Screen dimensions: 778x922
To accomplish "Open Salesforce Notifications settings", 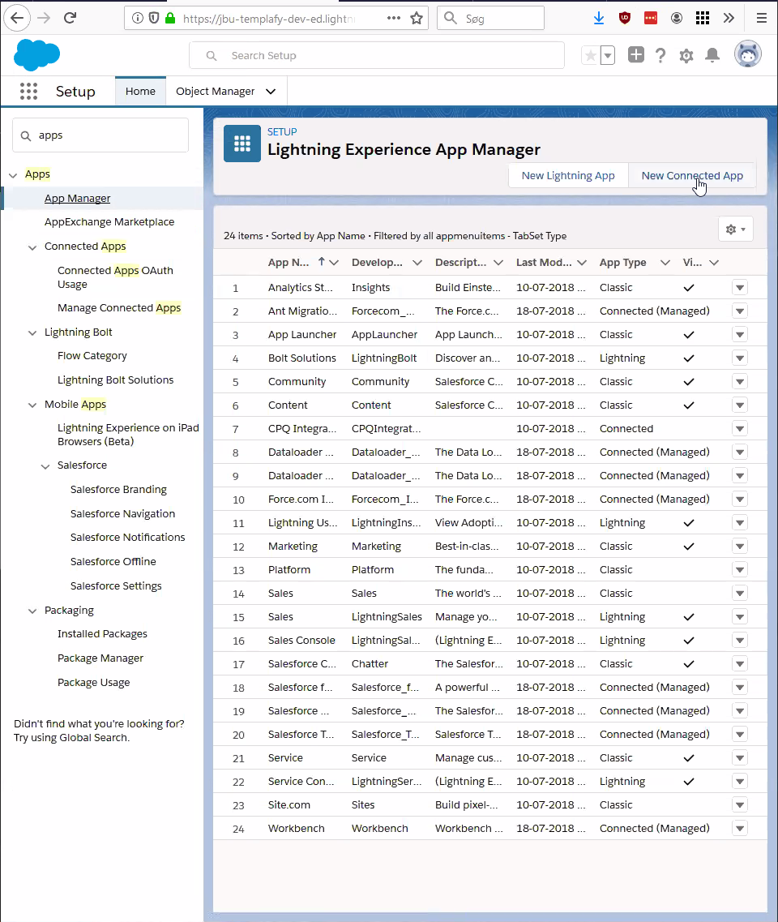I will click(127, 538).
